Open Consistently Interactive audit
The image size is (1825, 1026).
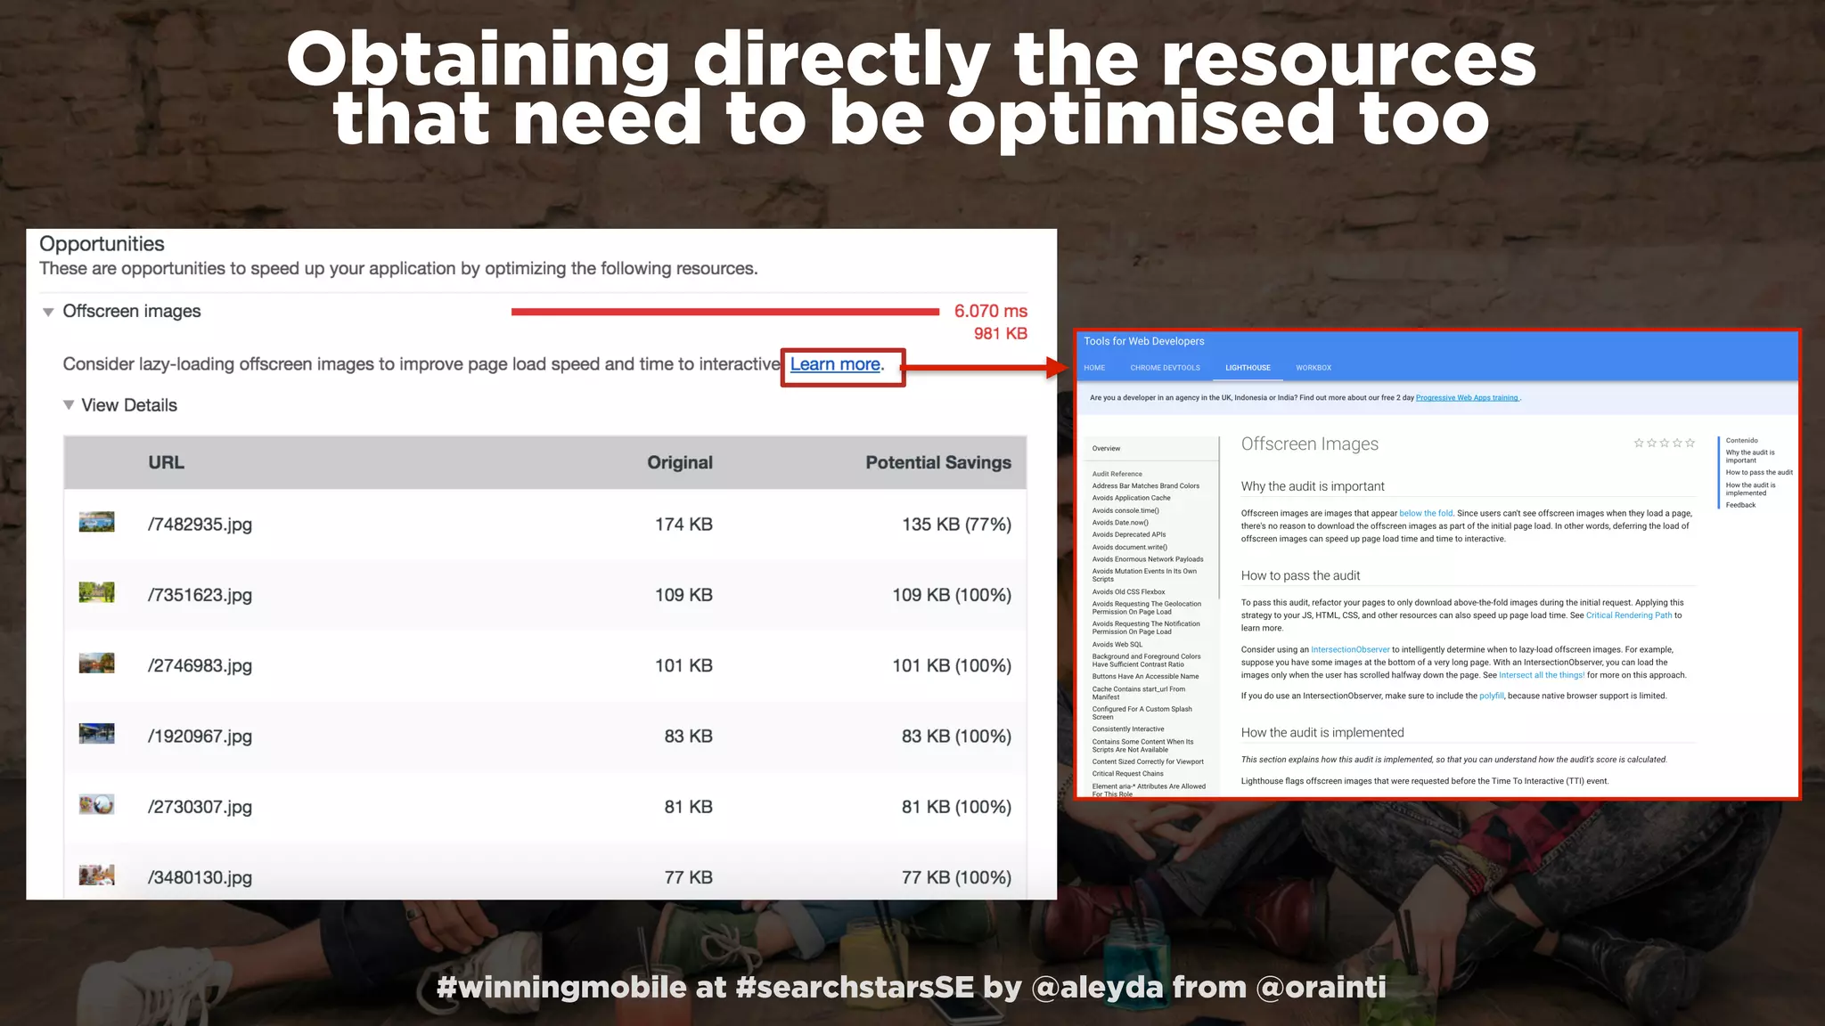[1128, 729]
